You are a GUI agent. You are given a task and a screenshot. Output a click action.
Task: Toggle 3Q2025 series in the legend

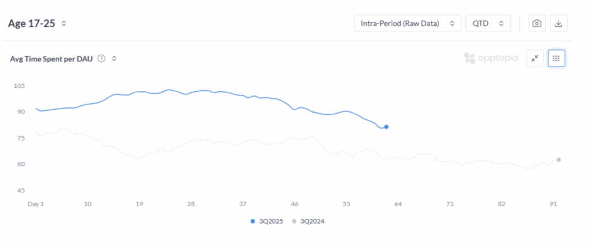(267, 221)
